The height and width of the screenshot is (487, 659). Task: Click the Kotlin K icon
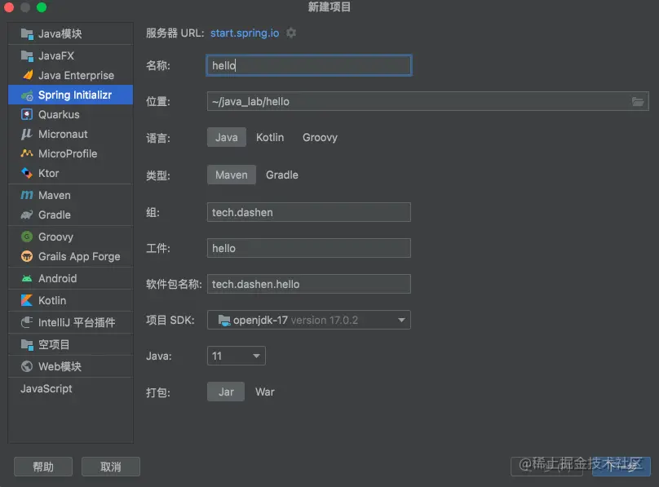click(27, 300)
